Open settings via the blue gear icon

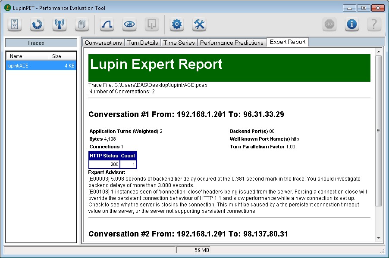pos(177,24)
